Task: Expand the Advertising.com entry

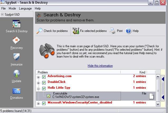Action: tap(38, 77)
